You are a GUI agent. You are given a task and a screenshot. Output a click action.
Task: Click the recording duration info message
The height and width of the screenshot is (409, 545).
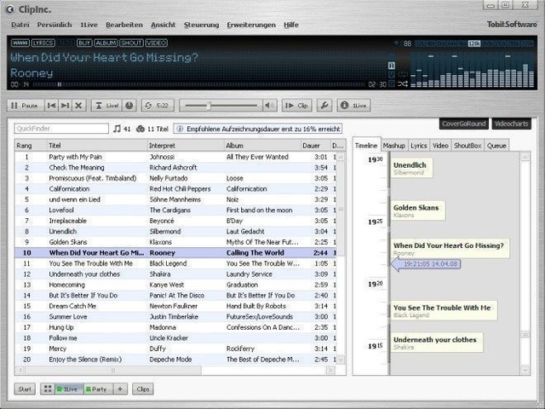click(258, 129)
